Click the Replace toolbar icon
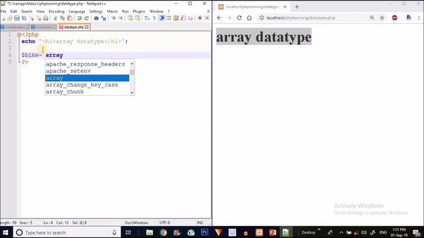424x238 pixels. (103, 19)
